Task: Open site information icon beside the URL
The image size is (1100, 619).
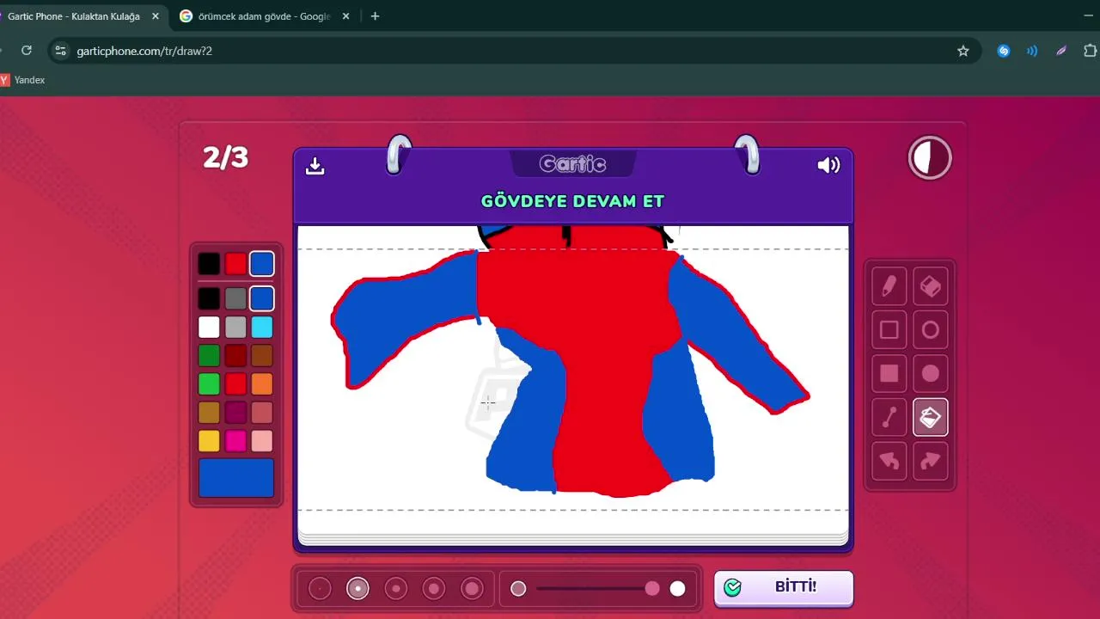Action: (x=60, y=51)
